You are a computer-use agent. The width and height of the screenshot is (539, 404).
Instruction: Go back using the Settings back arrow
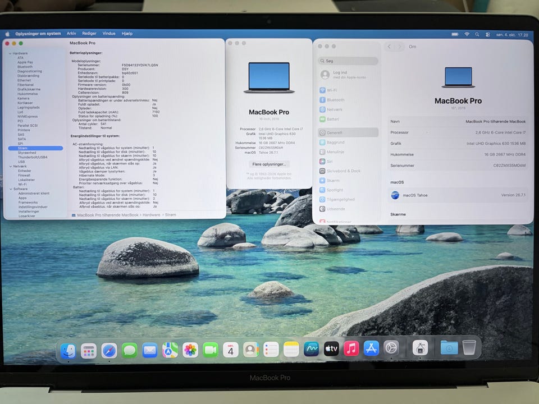tap(389, 47)
